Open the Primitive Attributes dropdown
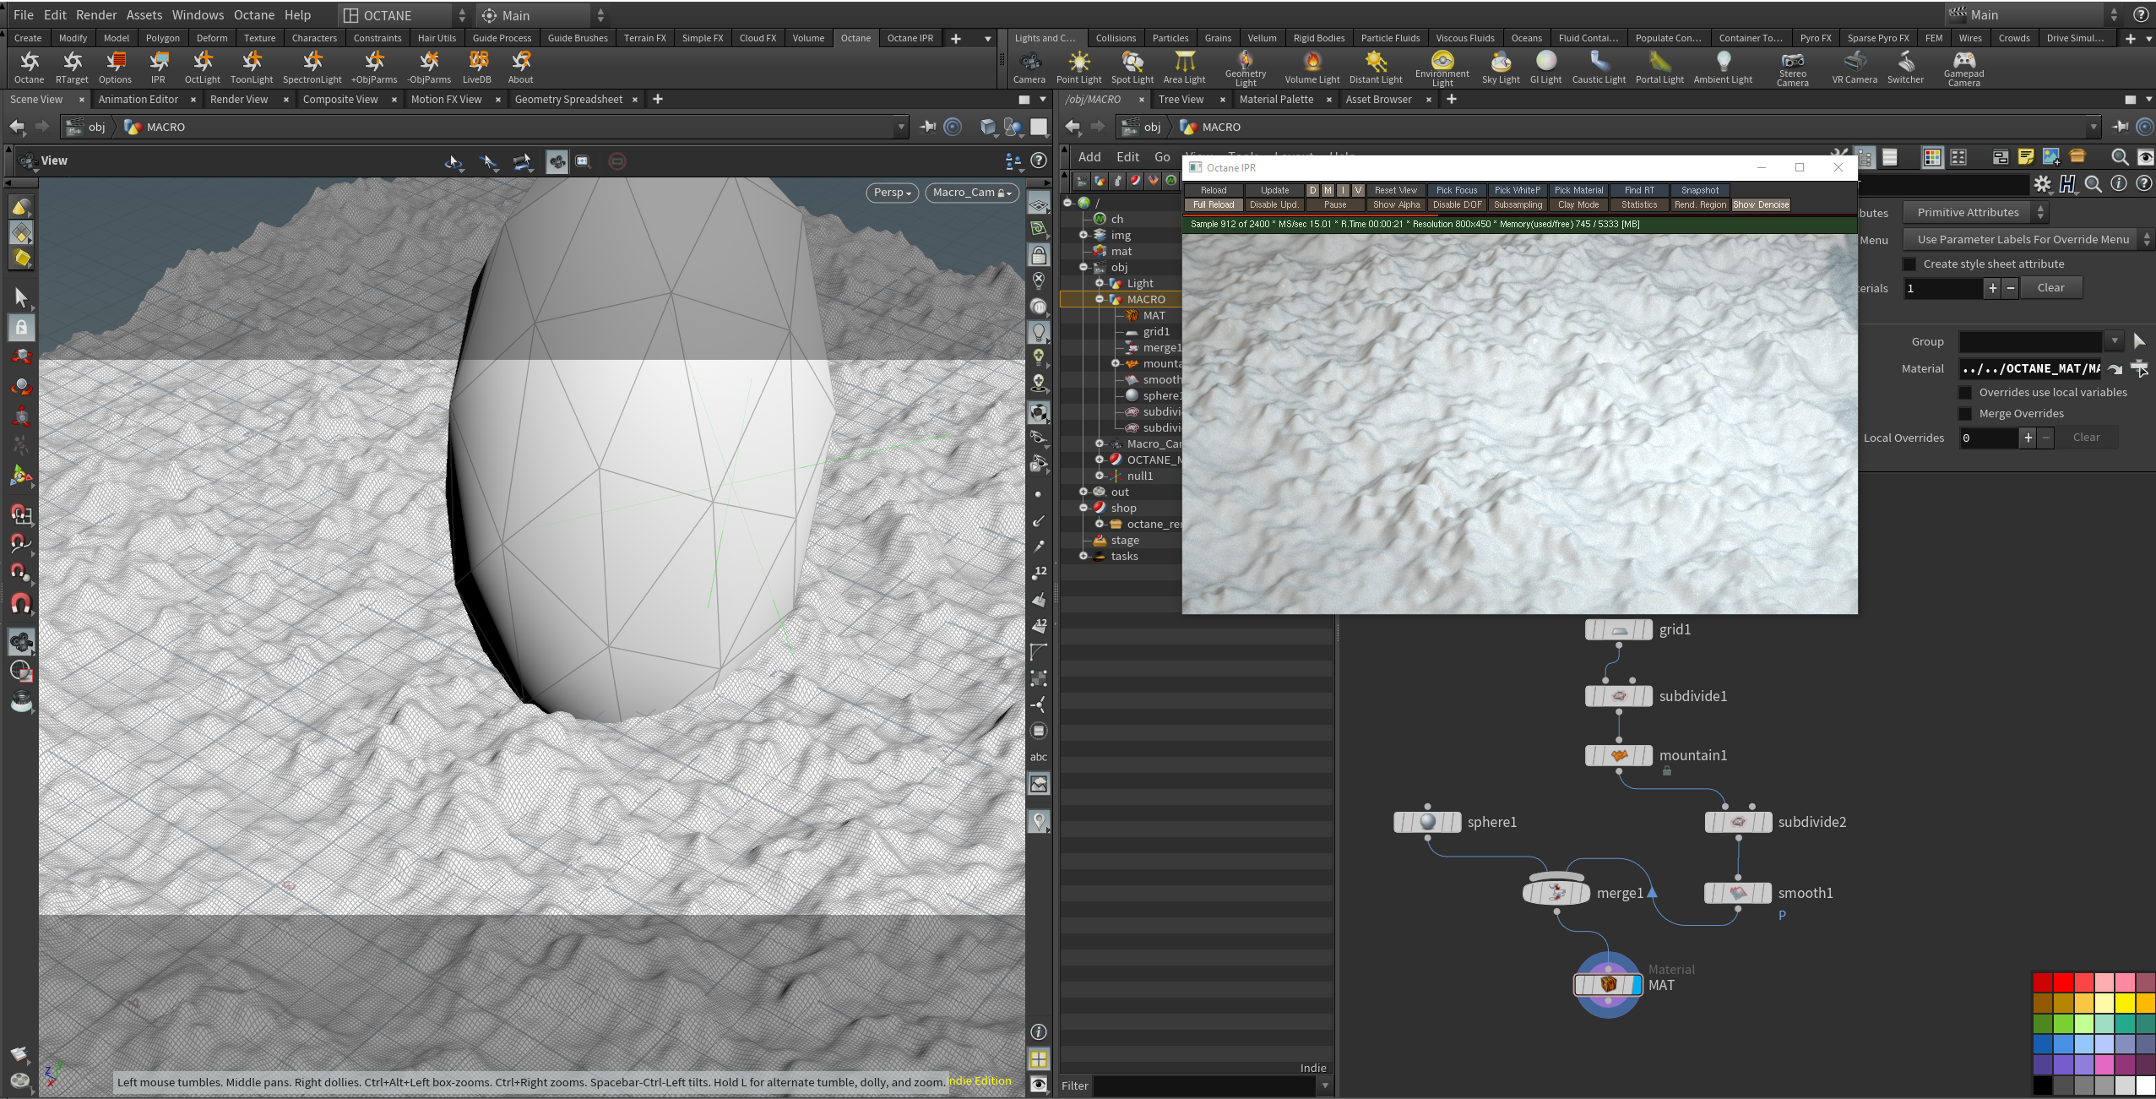Image resolution: width=2156 pixels, height=1099 pixels. click(x=1977, y=213)
